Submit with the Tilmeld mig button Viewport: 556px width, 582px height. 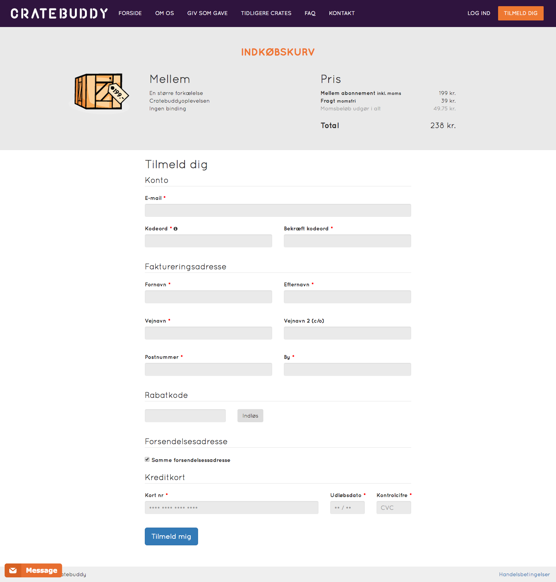171,536
